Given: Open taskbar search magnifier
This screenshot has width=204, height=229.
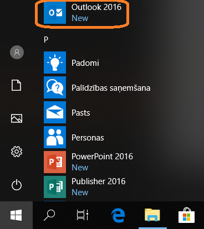Looking at the screenshot, I should point(49,215).
